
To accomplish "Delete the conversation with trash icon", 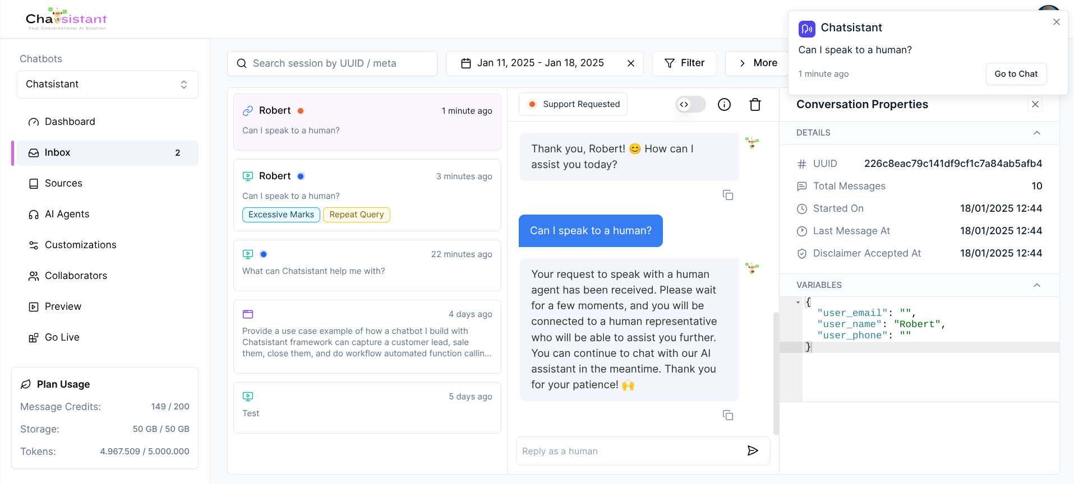I will pyautogui.click(x=755, y=104).
